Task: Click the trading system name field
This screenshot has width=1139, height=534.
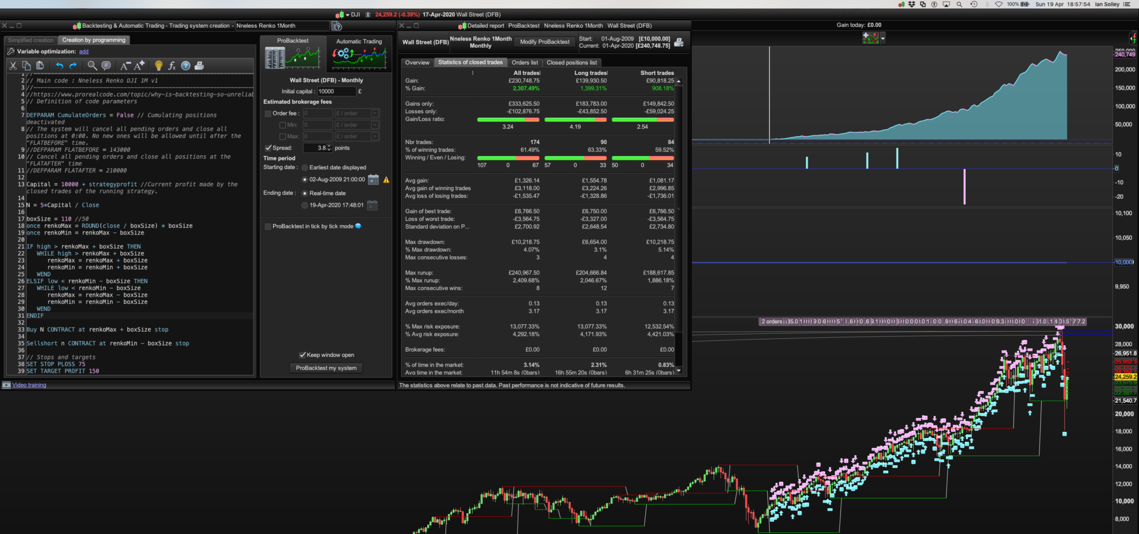Action: (x=282, y=26)
